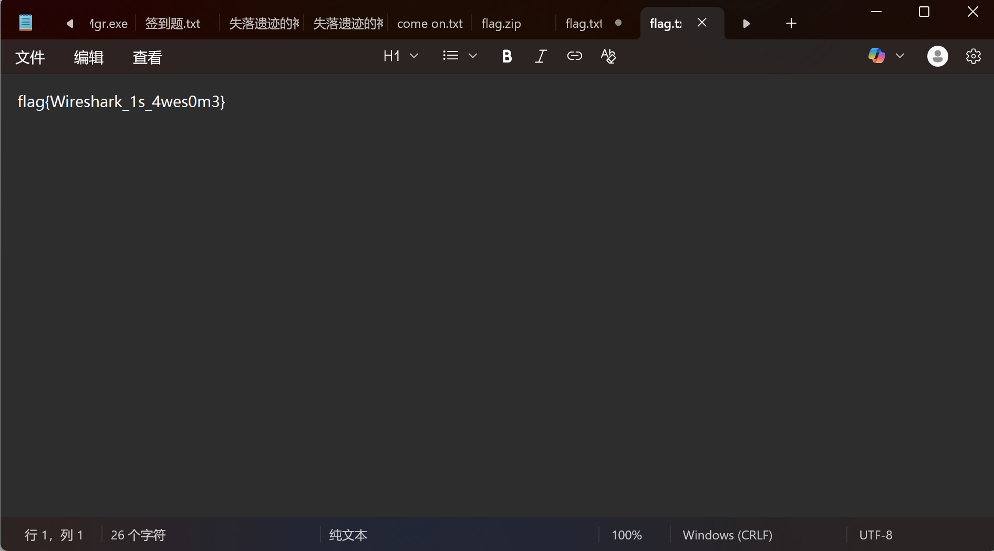Image resolution: width=994 pixels, height=551 pixels.
Task: Close the Notepad window
Action: coord(972,12)
